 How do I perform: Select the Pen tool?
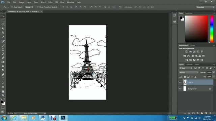3,75
